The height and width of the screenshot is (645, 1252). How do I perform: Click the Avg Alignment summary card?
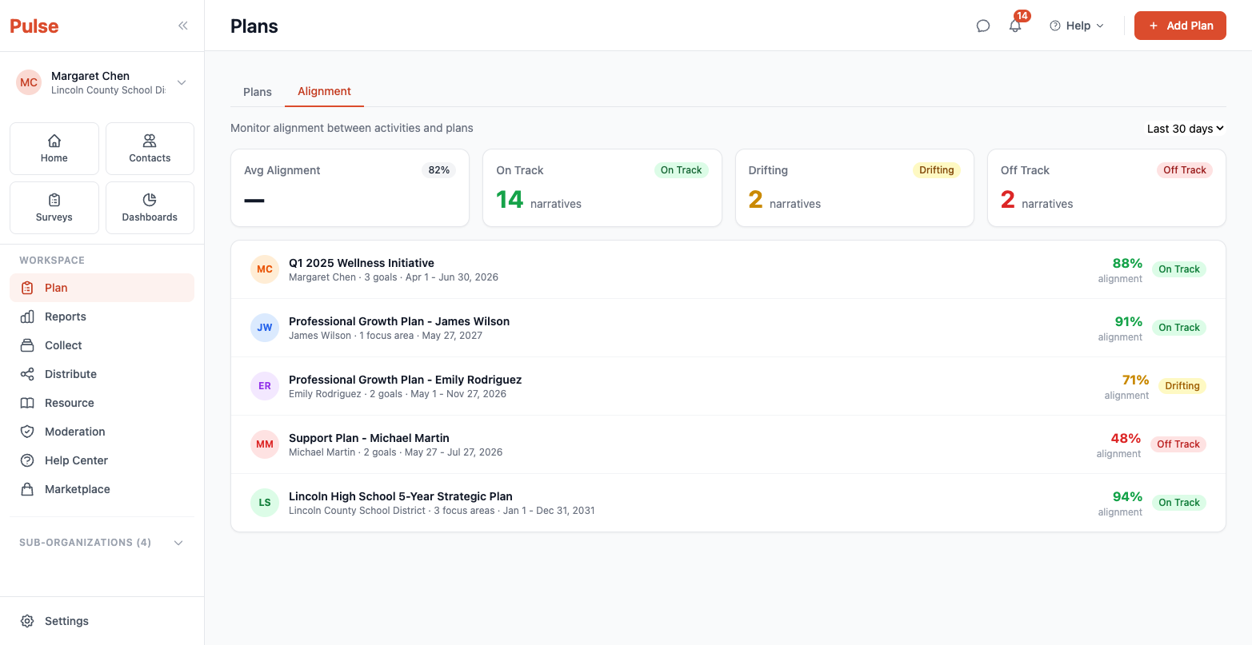click(350, 188)
